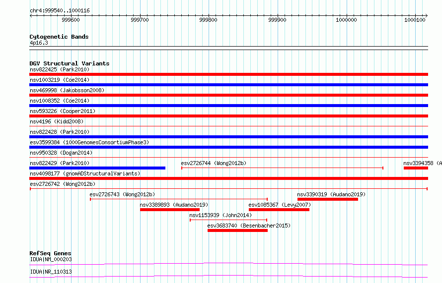This screenshot has width=442, height=283.
Task: Select the blue nsv1008352 variant bar
Action: (x=228, y=106)
